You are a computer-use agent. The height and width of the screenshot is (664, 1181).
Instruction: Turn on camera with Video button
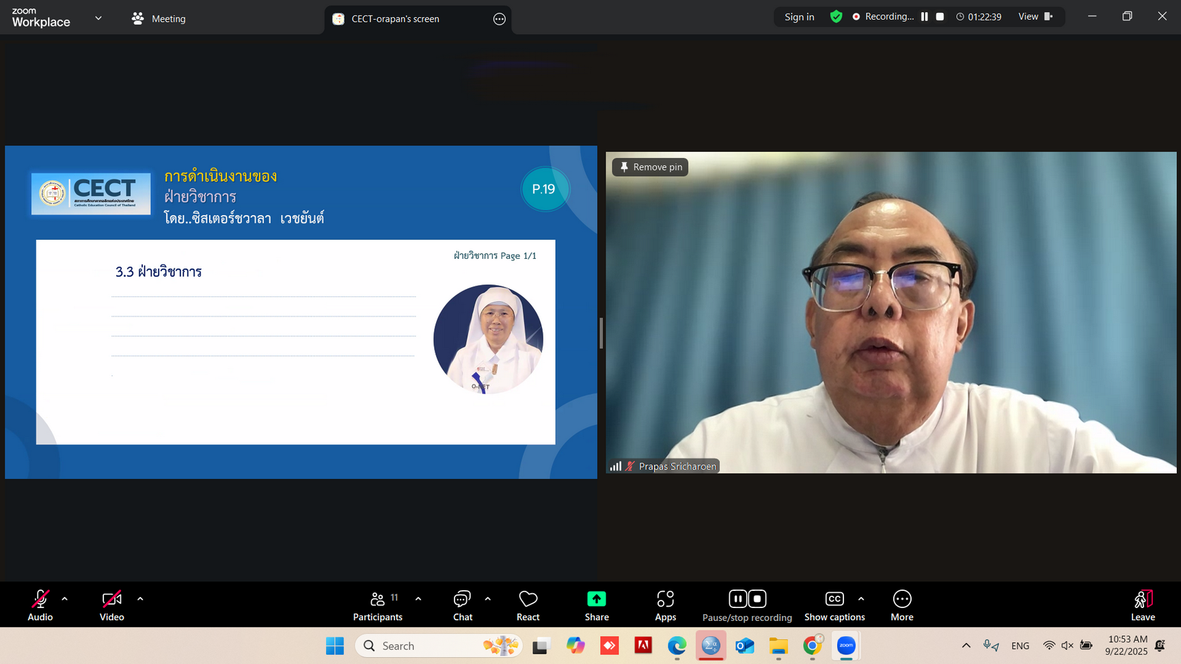point(112,605)
